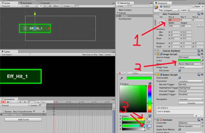Click the Visualize button

pos(191,103)
